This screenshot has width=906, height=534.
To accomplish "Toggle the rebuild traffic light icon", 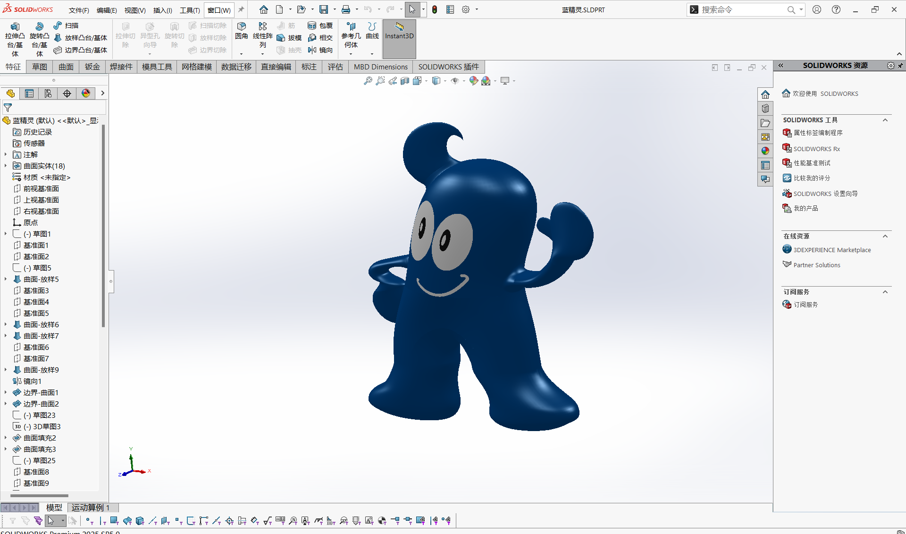I will point(435,9).
